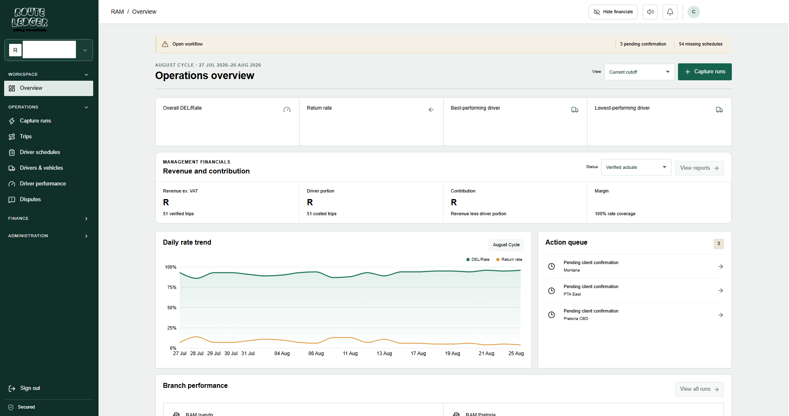Click View reports button
This screenshot has width=789, height=416.
(x=700, y=168)
